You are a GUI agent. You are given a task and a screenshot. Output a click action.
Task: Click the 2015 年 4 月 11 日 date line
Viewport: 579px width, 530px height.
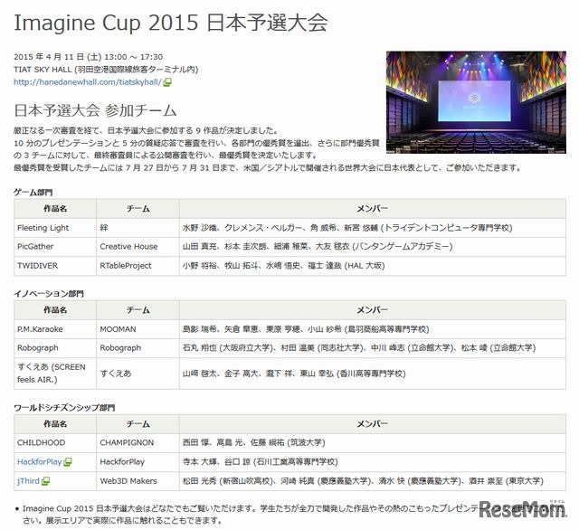pyautogui.click(x=89, y=57)
